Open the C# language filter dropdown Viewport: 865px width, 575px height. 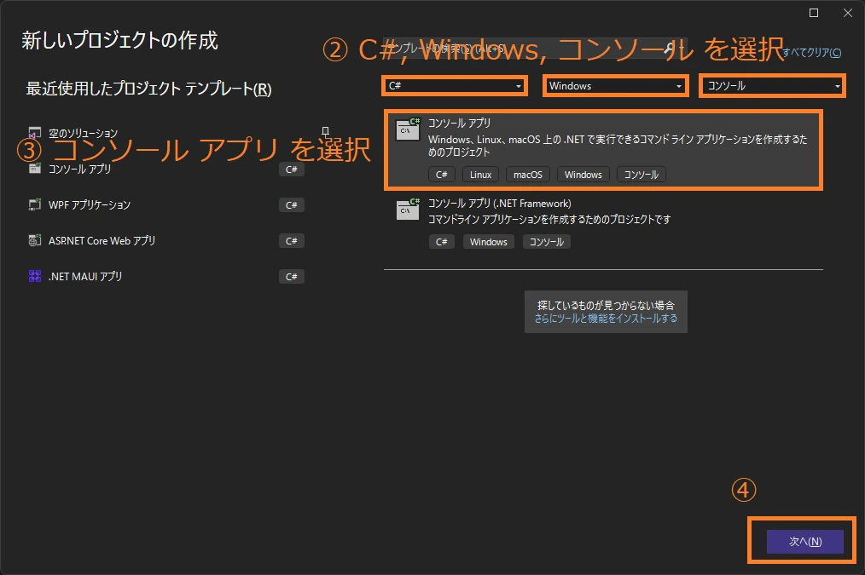click(x=455, y=86)
